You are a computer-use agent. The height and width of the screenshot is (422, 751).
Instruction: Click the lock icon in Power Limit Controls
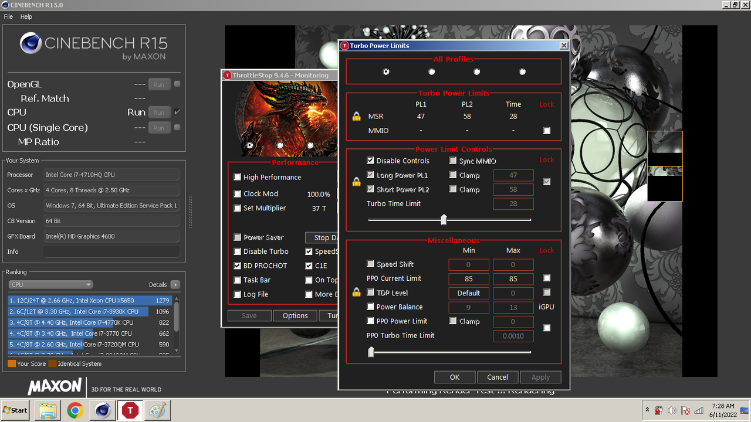tap(356, 182)
